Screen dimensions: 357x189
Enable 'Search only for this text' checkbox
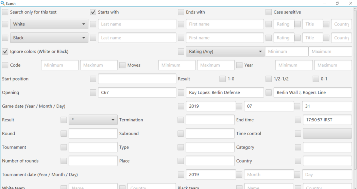5,12
